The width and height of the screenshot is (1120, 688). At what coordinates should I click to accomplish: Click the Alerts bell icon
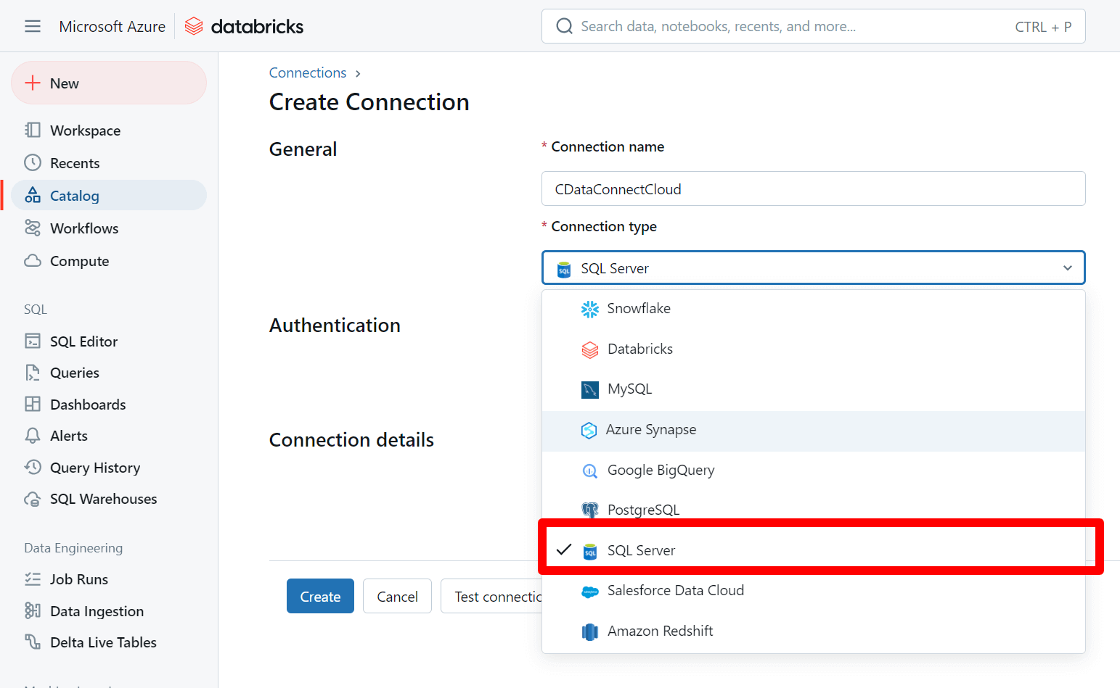click(x=33, y=436)
